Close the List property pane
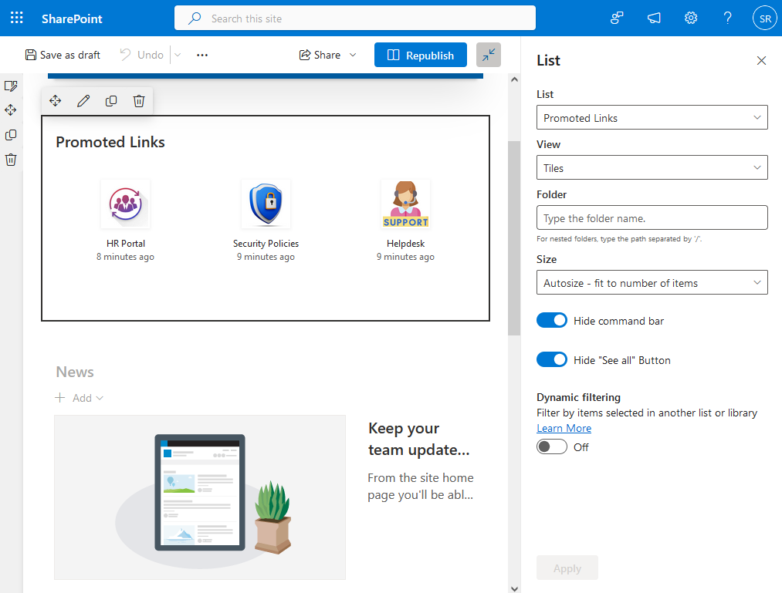Screen dimensions: 782x593 coord(761,61)
